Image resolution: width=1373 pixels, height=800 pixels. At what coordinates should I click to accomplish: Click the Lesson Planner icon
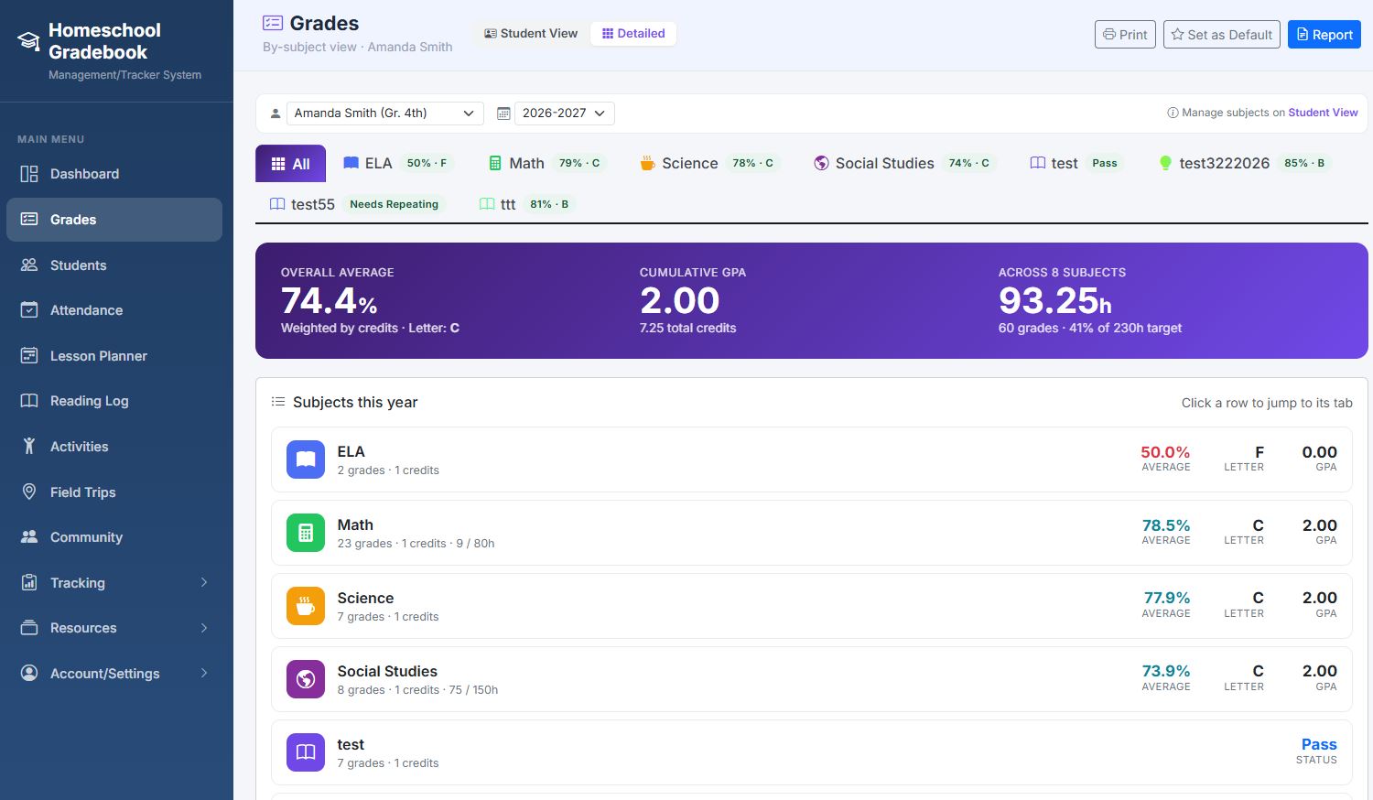point(29,355)
